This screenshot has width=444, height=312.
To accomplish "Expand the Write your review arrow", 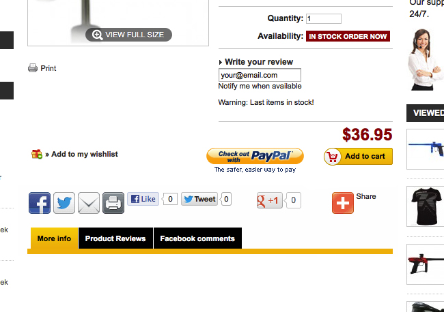I will [x=221, y=62].
